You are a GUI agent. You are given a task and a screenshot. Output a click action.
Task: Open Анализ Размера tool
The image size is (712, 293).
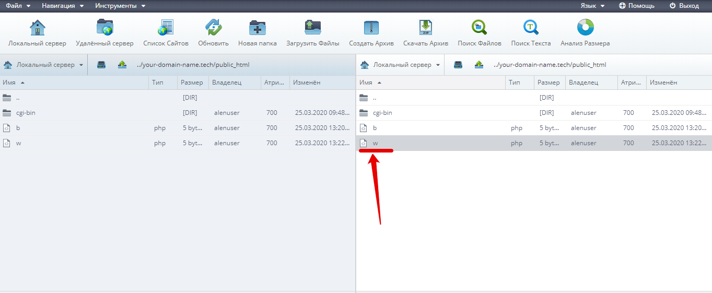pos(585,27)
